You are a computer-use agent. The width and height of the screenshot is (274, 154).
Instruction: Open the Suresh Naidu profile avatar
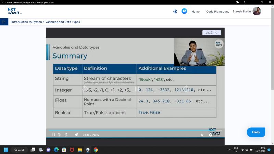pos(257,11)
